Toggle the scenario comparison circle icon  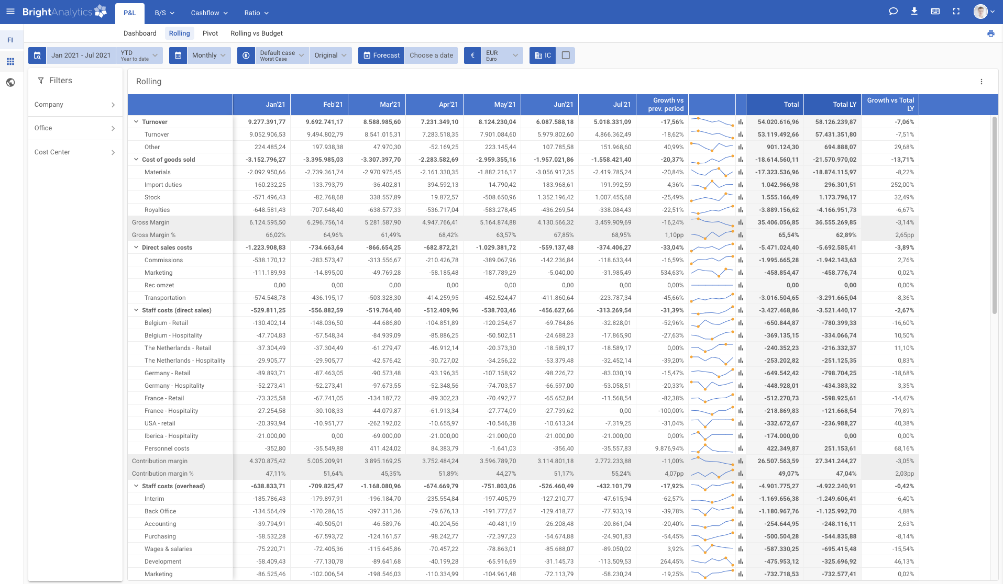coord(246,55)
